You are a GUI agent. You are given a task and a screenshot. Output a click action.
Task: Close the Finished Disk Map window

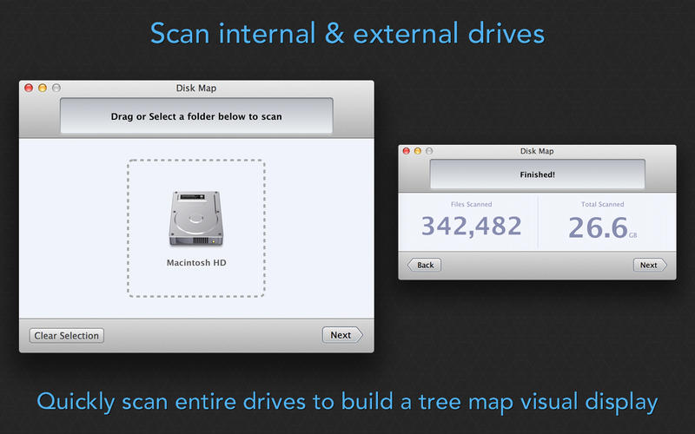(406, 151)
